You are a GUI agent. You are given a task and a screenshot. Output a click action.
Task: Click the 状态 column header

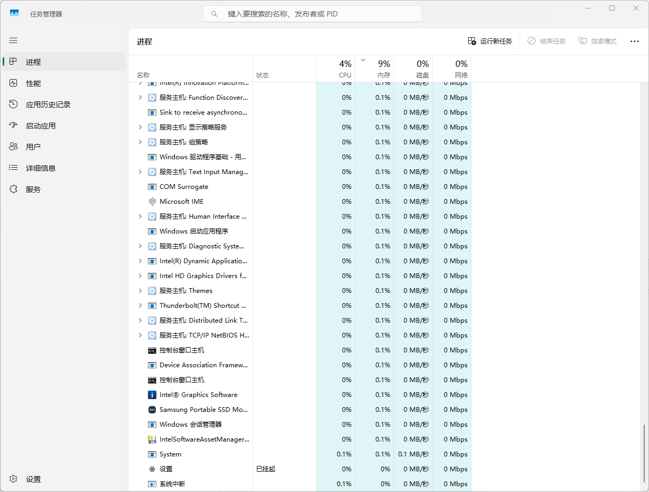[x=284, y=68]
